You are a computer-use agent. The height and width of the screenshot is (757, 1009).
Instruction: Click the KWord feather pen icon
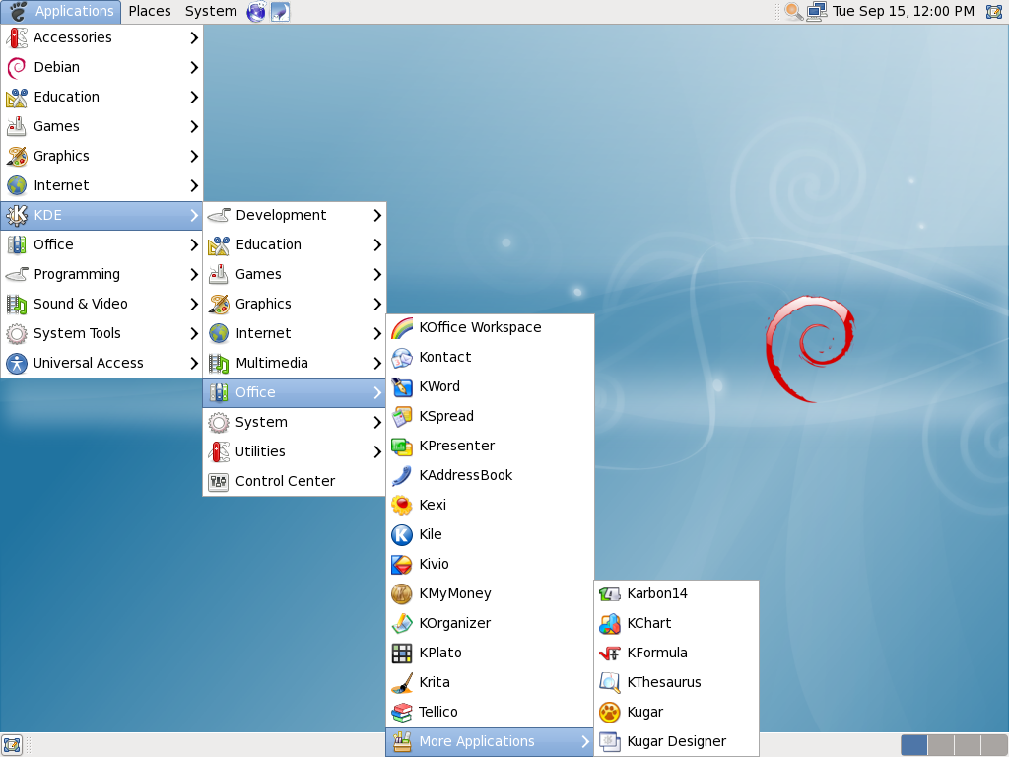pos(402,386)
